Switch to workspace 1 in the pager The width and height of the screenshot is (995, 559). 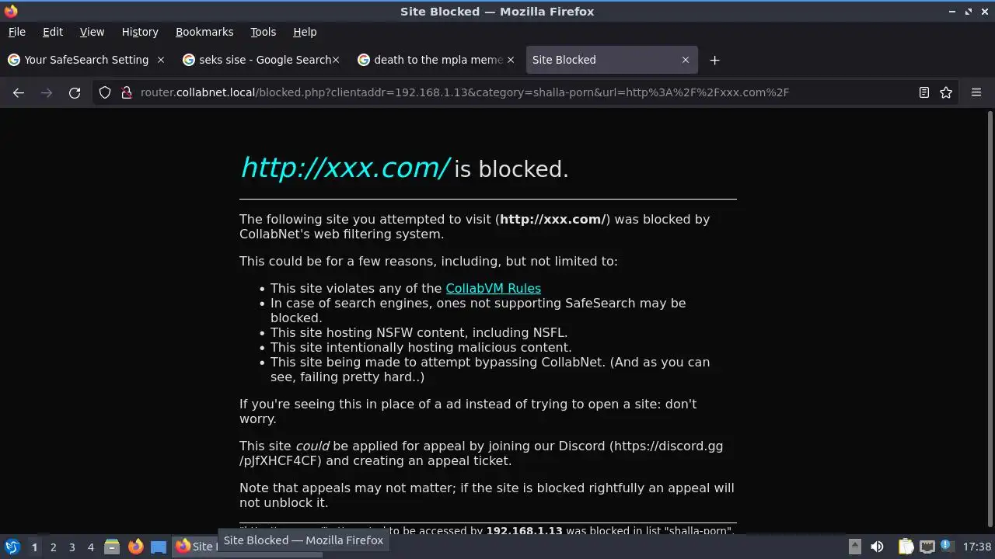34,547
